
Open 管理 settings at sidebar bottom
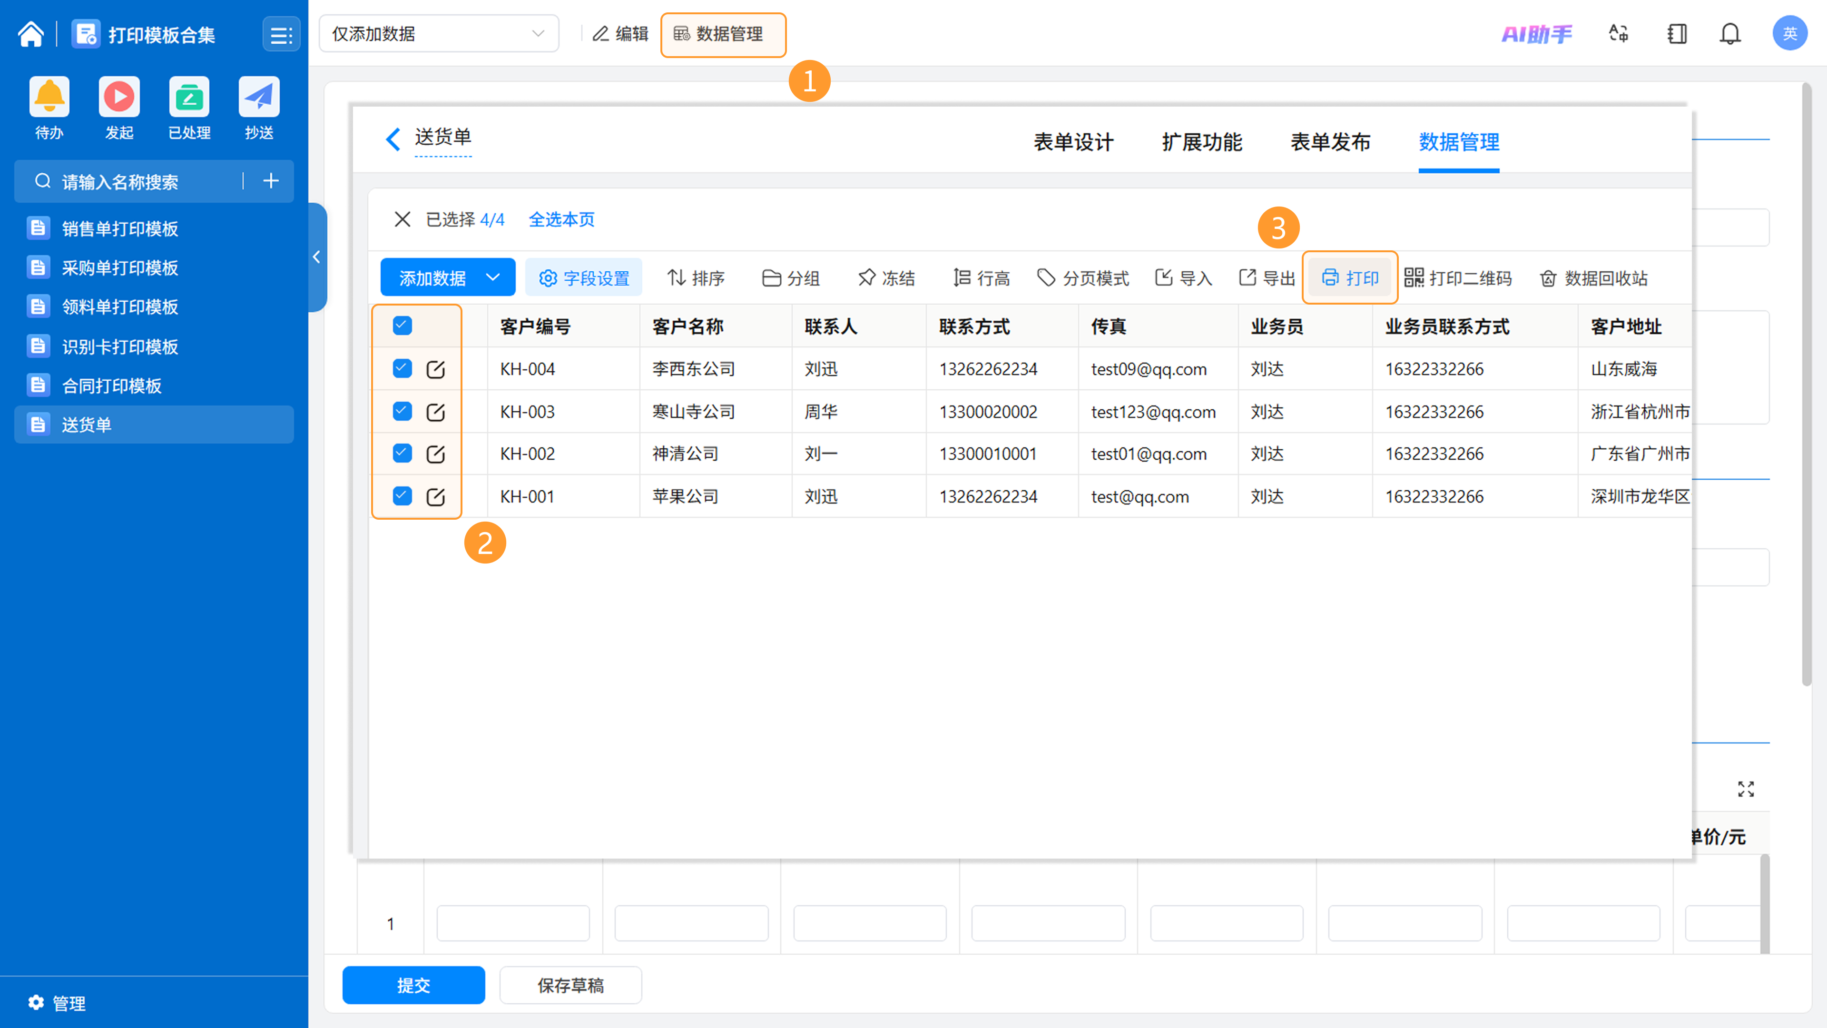point(57,1002)
